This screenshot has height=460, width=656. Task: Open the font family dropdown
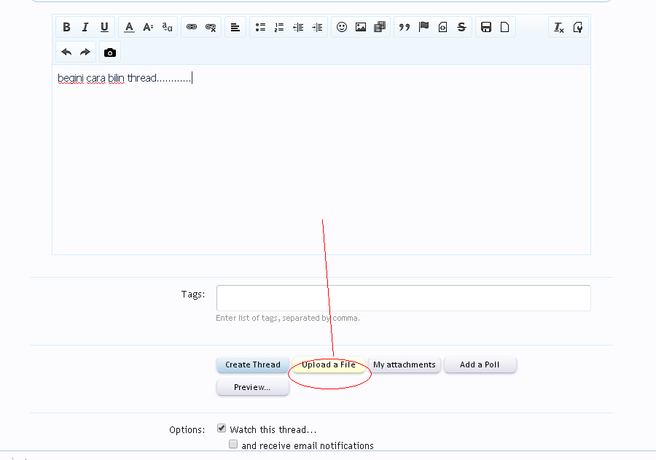pyautogui.click(x=168, y=27)
